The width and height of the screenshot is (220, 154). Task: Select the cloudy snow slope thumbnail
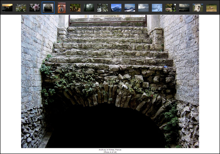tap(143, 7)
